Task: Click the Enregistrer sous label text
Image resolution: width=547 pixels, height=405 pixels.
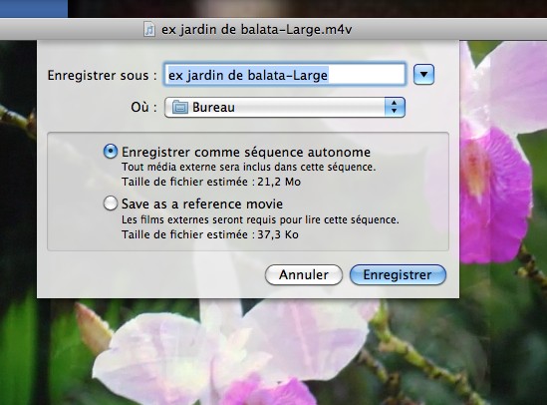Action: pyautogui.click(x=102, y=75)
